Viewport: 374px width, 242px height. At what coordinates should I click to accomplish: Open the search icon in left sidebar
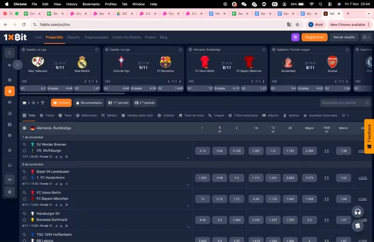pyautogui.click(x=9, y=53)
